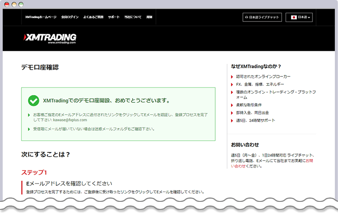Click red arrow beside 認可されたオンラインブローカー
Screen dimensions: 338x213
point(232,77)
